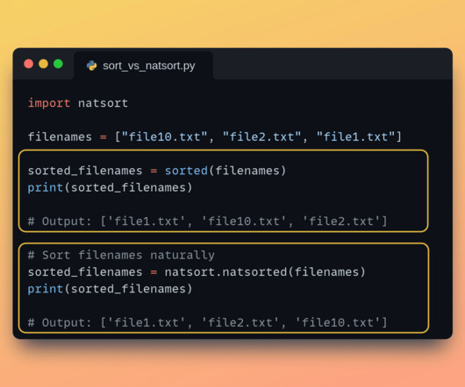Image resolution: width=465 pixels, height=387 pixels.
Task: Click the Sort filenames naturally comment
Action: coord(121,255)
